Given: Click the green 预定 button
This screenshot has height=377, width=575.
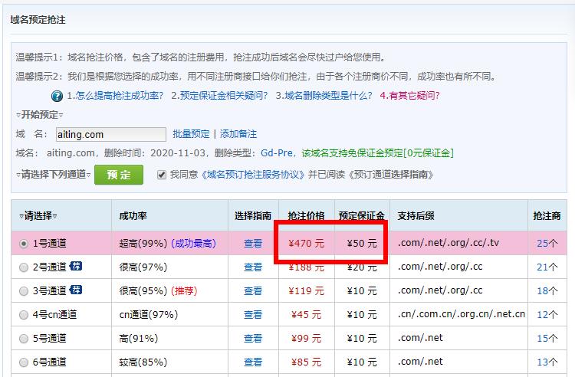Looking at the screenshot, I should pyautogui.click(x=119, y=175).
